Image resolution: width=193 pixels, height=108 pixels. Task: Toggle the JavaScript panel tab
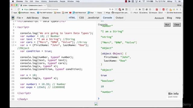point(93,18)
